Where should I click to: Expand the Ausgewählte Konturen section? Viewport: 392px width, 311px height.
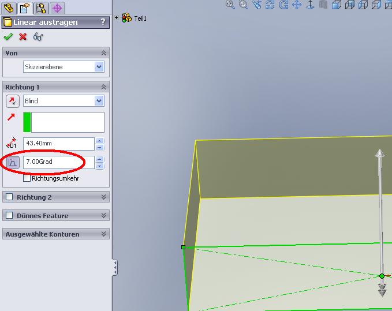[103, 234]
